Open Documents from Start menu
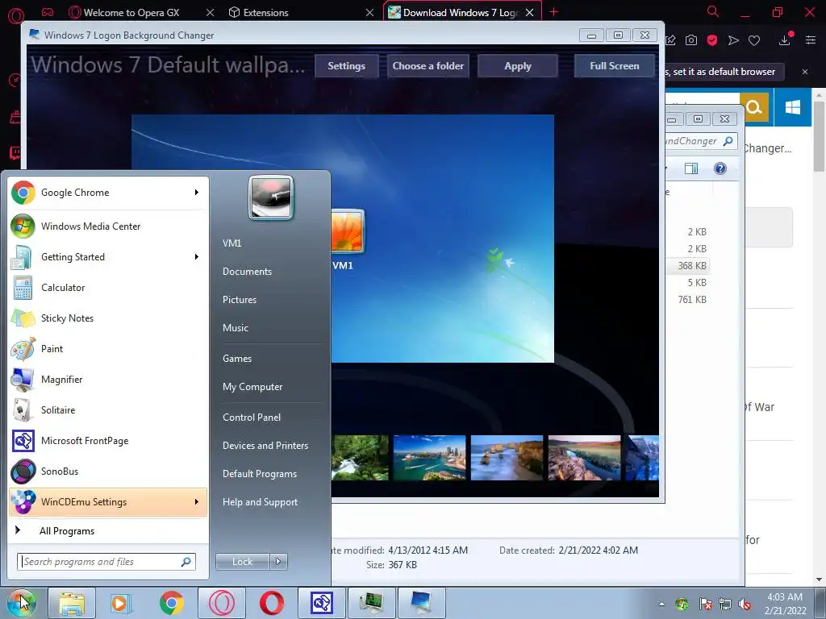Viewport: 826px width, 619px height. 247,272
